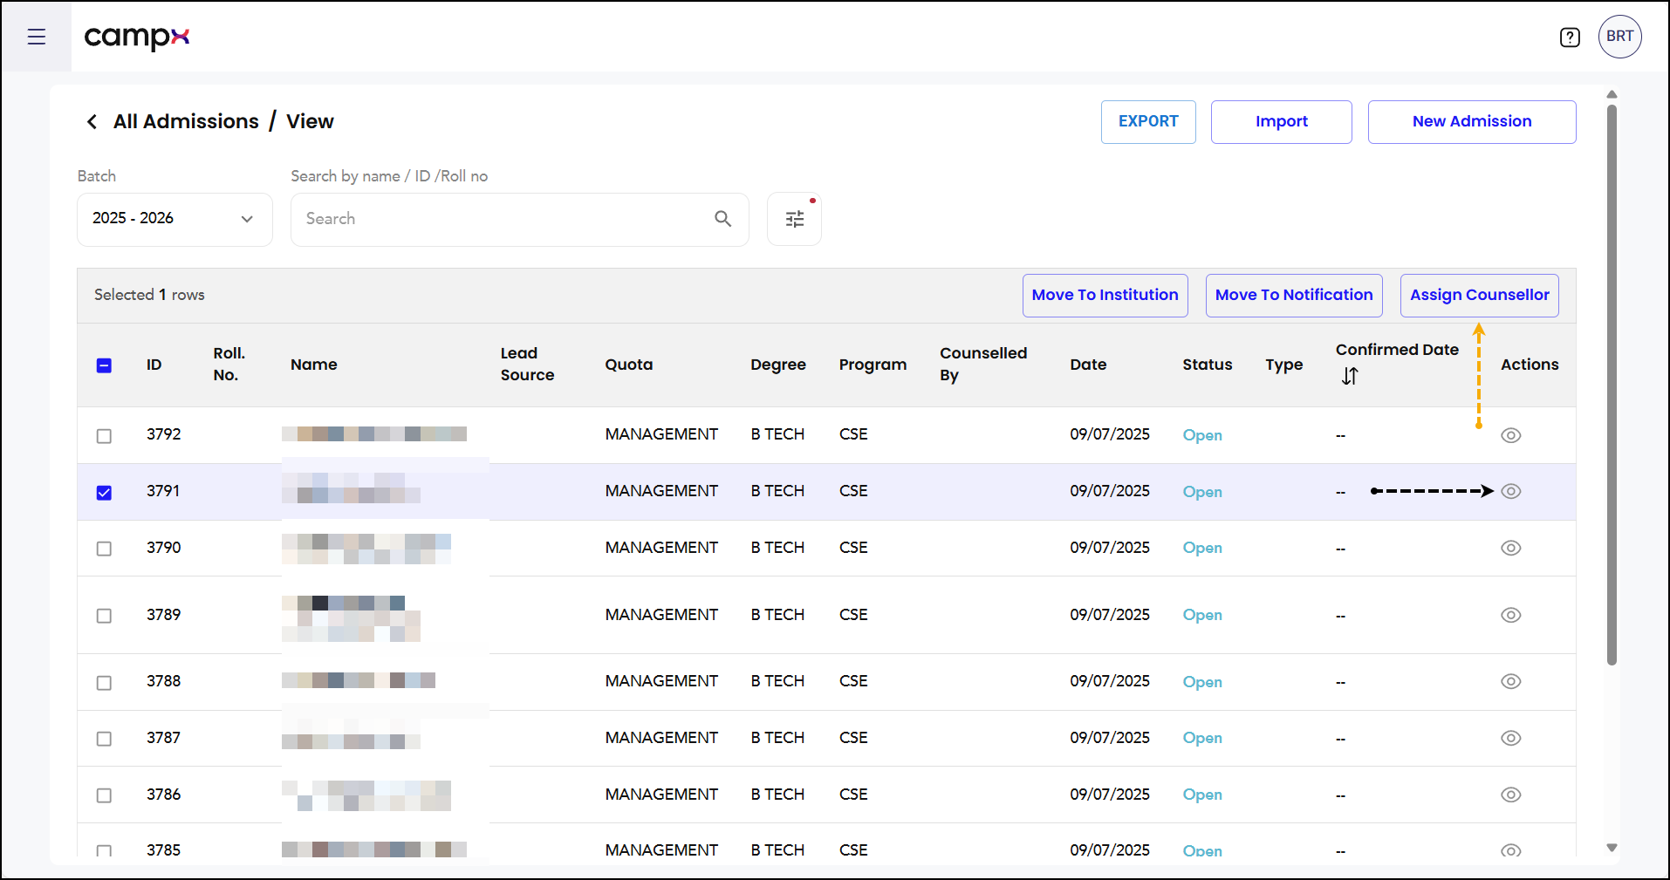Image resolution: width=1670 pixels, height=880 pixels.
Task: Click B TECH degree in row 3786
Action: pos(777,795)
